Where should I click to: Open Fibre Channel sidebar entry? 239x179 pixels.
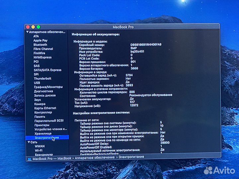pyautogui.click(x=43, y=49)
